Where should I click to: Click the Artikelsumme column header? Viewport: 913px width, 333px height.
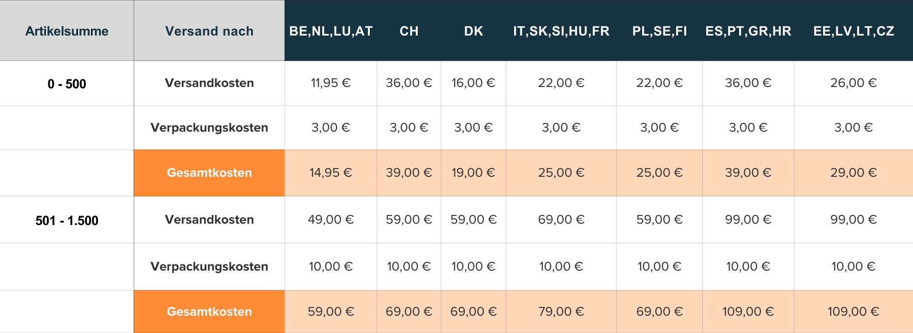click(x=67, y=31)
